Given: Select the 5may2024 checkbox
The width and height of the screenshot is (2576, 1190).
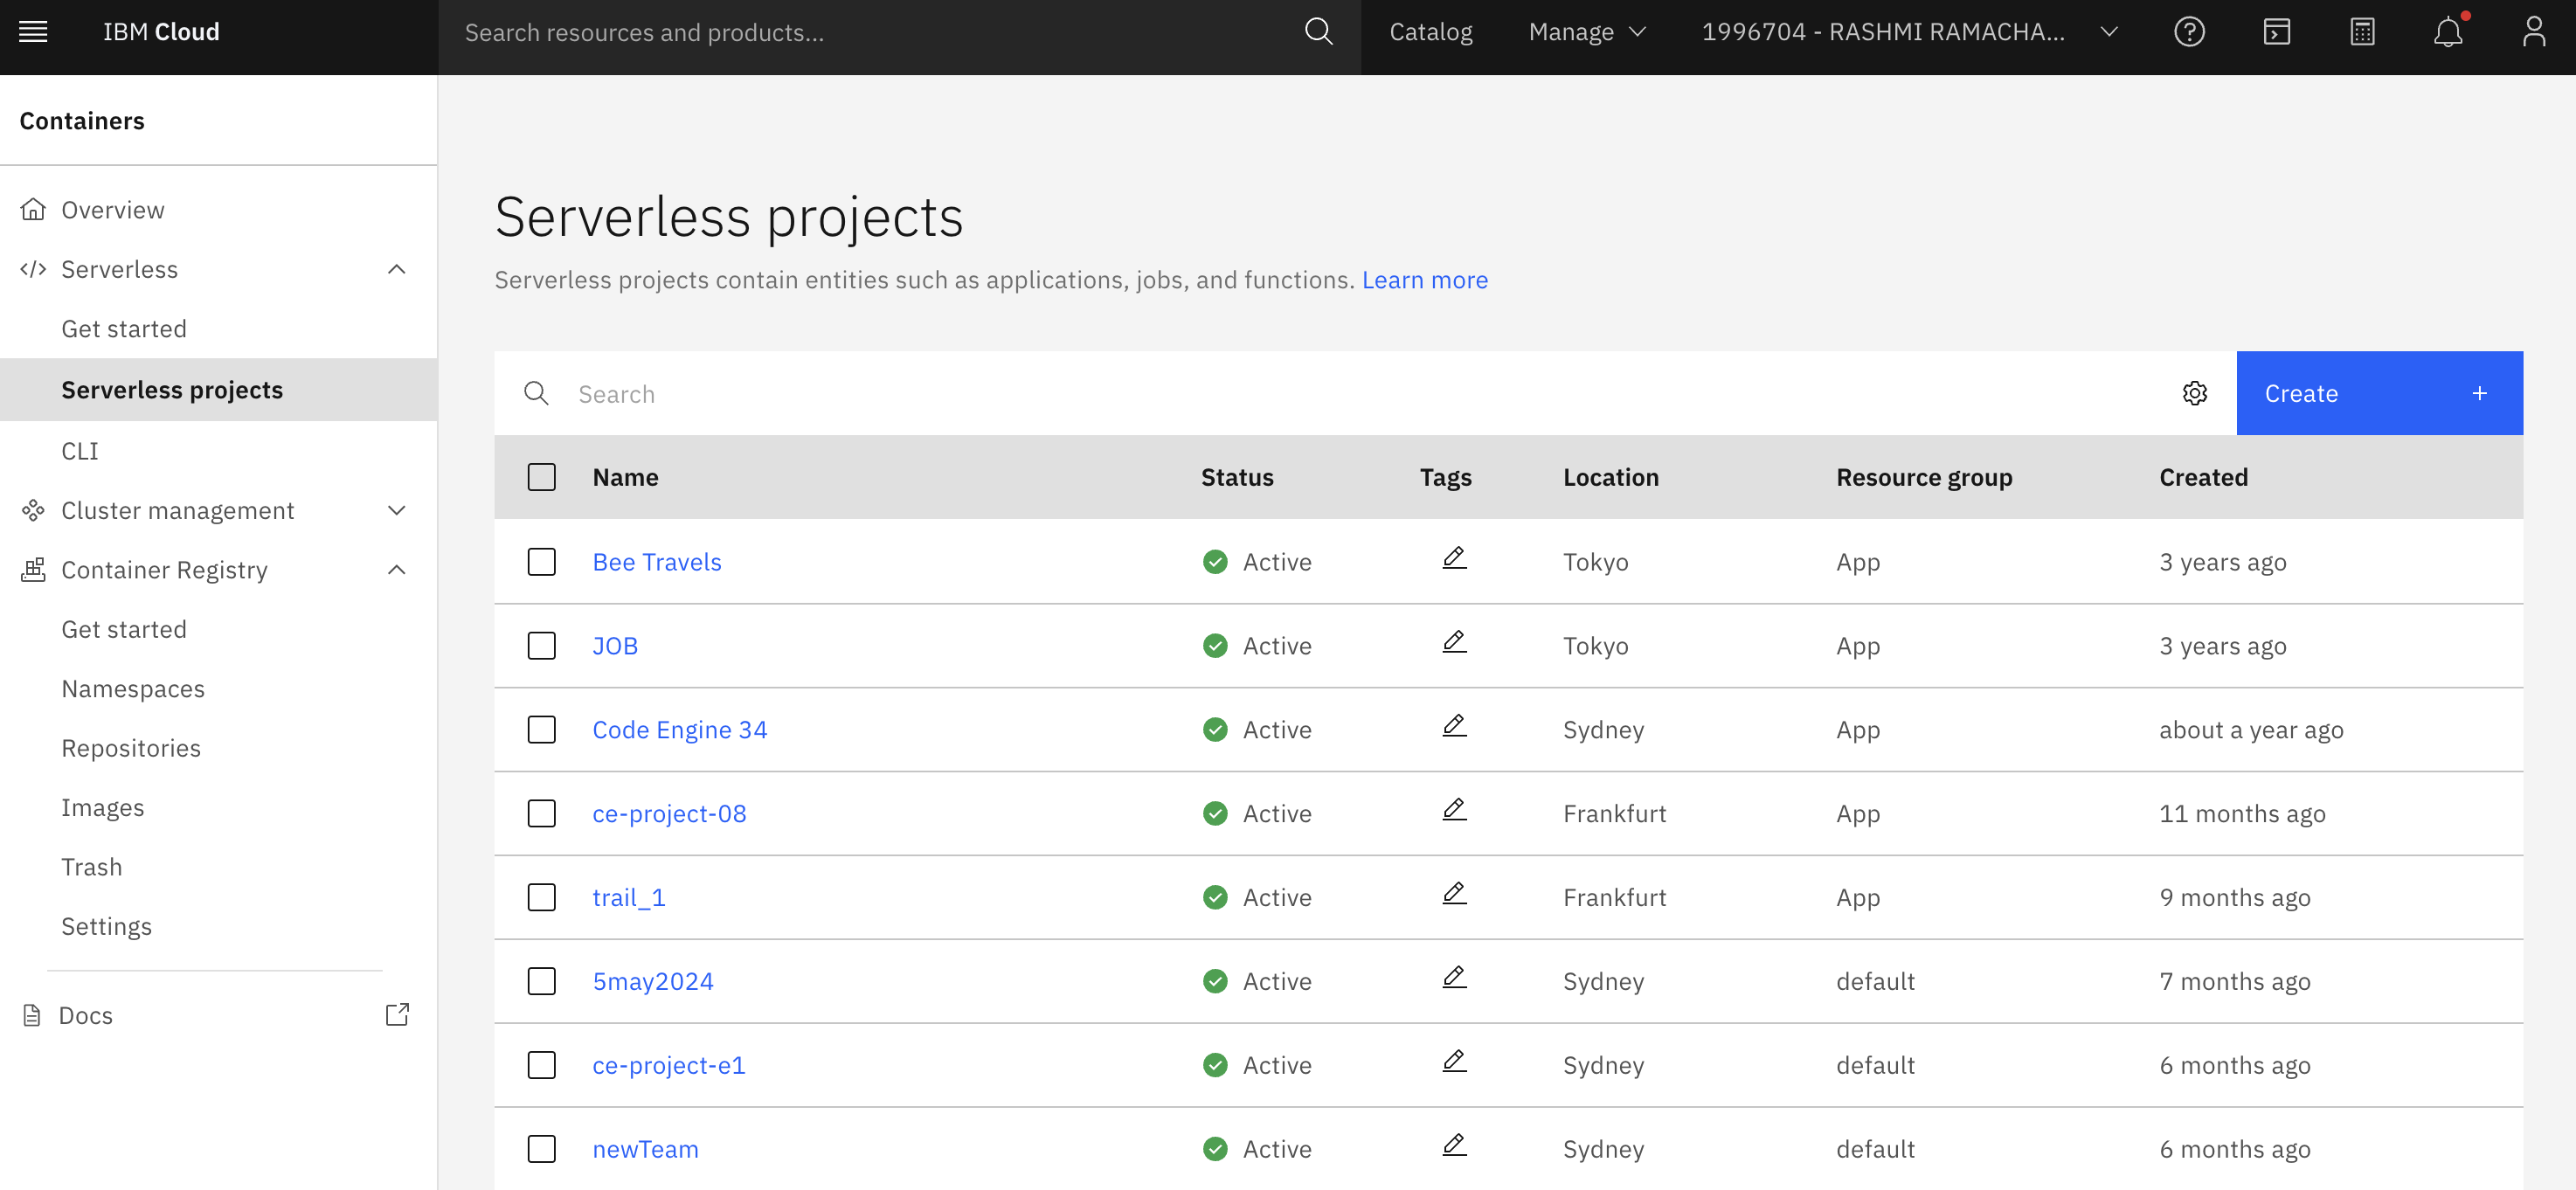Looking at the screenshot, I should point(541,982).
